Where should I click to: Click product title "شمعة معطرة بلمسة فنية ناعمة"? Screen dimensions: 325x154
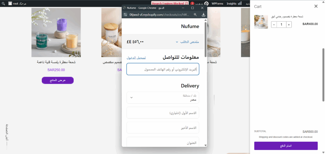tap(56, 62)
